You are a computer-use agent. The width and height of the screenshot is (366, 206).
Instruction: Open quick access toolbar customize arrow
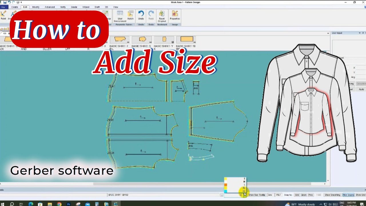[21, 2]
